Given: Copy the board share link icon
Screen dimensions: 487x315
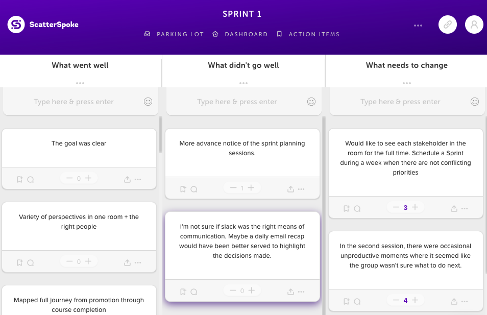Looking at the screenshot, I should pyautogui.click(x=448, y=25).
